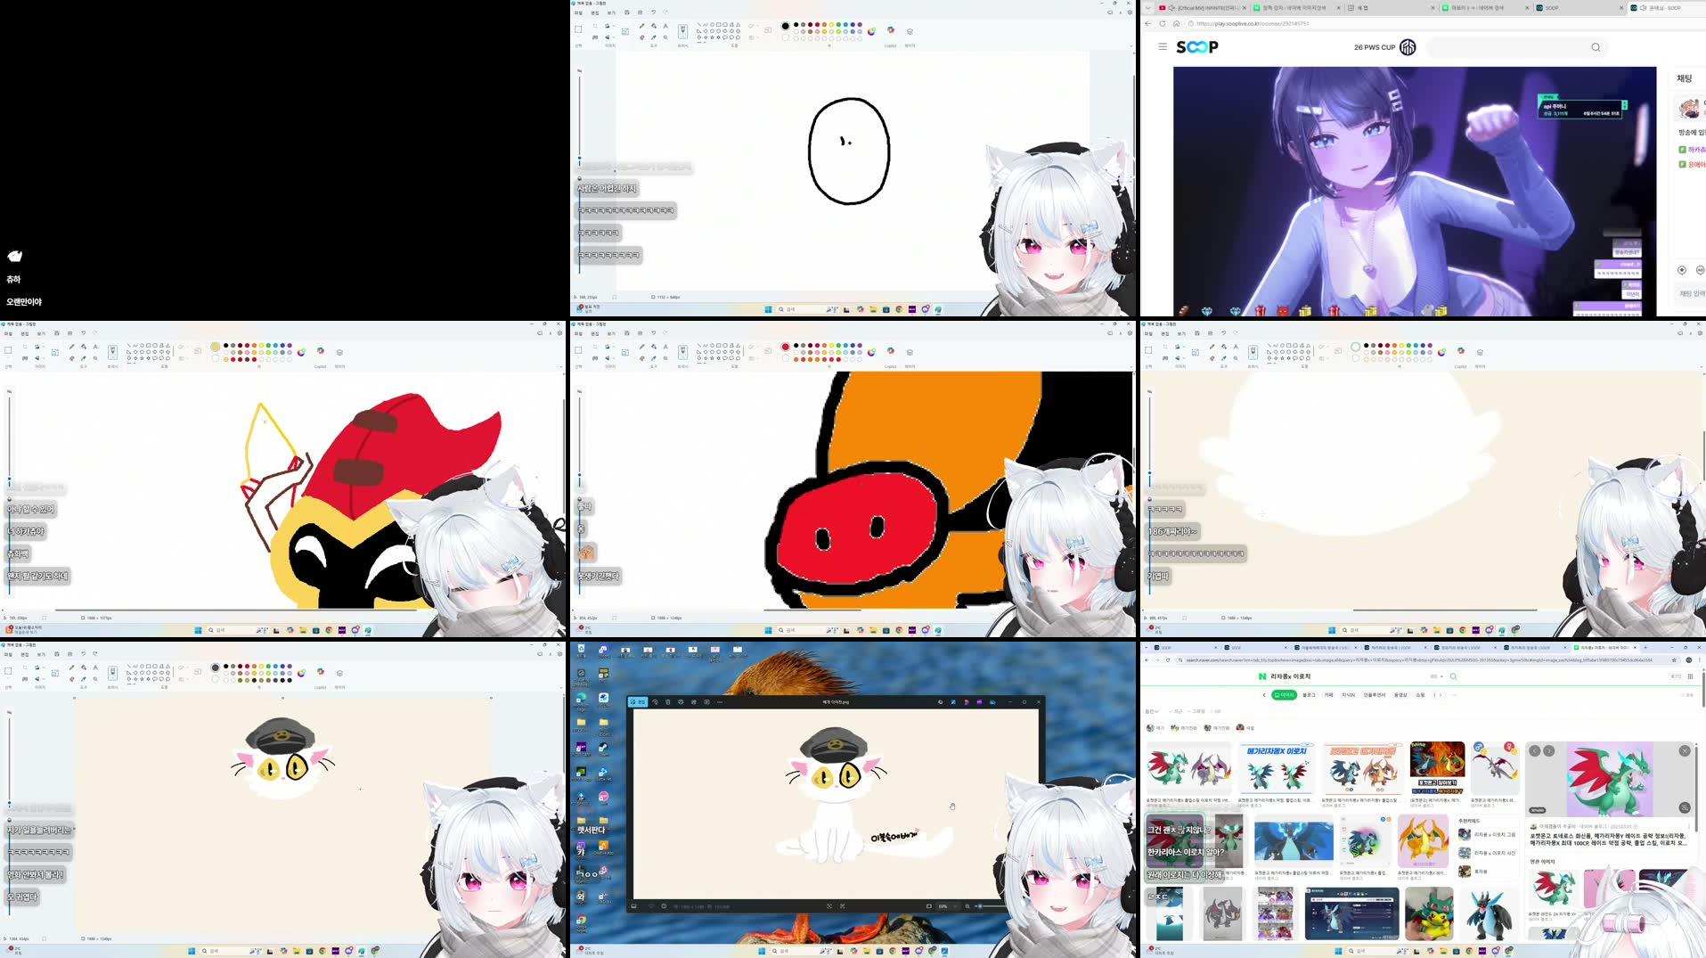Viewport: 1706px width, 958px height.
Task: Select the Fill with color bucket tool
Action: point(653,27)
